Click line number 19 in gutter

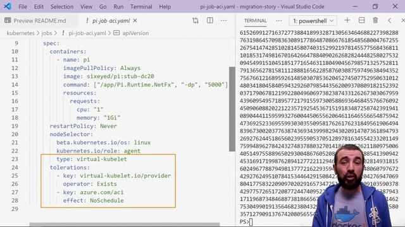tap(15, 126)
